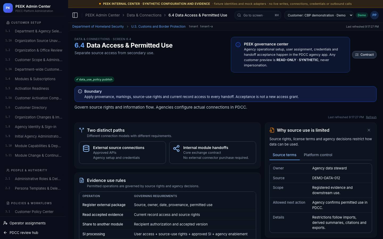
Task: Select the Internal module handoffs card
Action: tap(213, 152)
